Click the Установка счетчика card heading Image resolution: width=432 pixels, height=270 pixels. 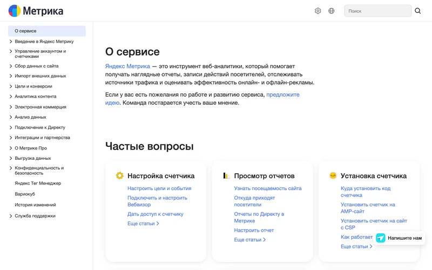pyautogui.click(x=374, y=176)
